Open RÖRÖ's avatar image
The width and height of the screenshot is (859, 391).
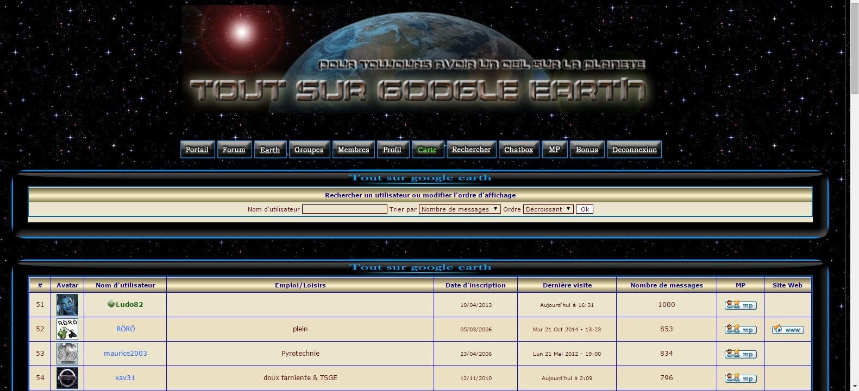[67, 329]
